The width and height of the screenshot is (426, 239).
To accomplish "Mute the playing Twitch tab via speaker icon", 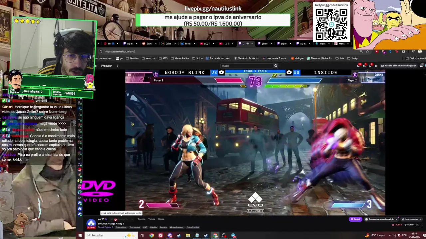I will tap(248, 43).
